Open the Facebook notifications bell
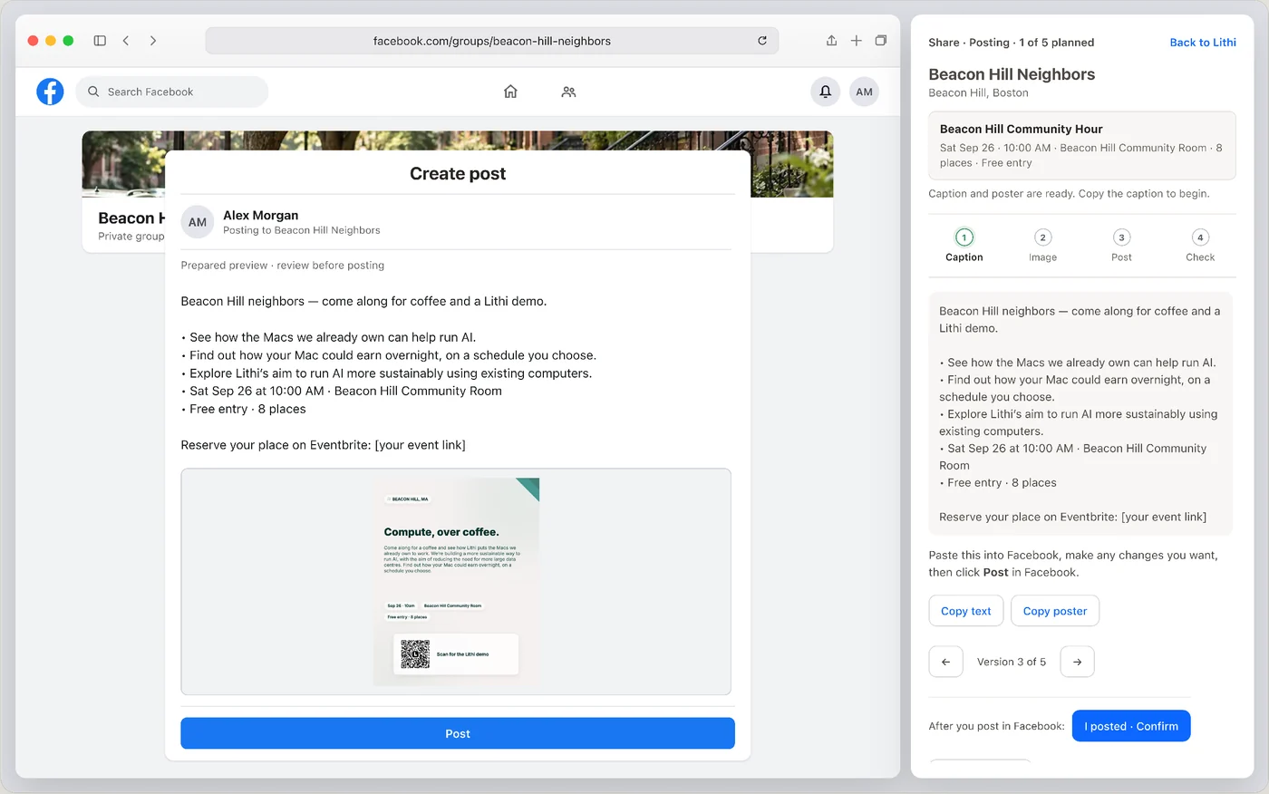 [825, 92]
